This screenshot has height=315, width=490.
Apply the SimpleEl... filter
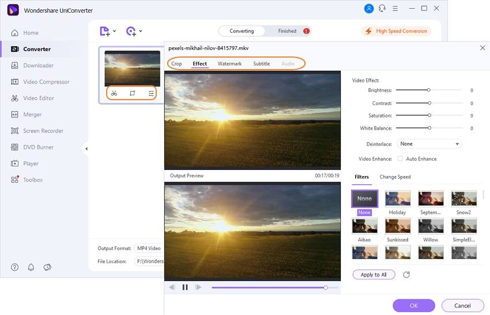464,226
